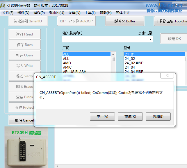Open the 帮助(H) menu
Image resolution: width=187 pixels, height=168 pixels.
point(106,12)
